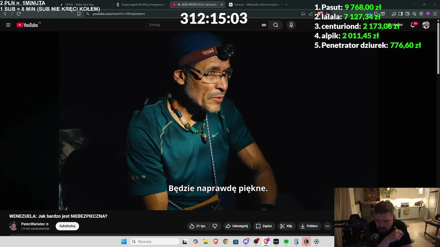Open site settings icon left of URL

click(88, 14)
